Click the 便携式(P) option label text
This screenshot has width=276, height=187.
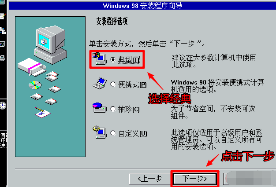132,84
